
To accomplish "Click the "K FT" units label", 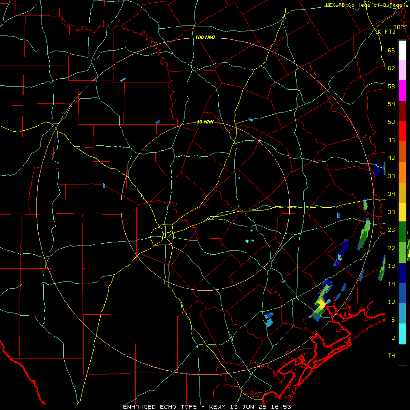I will [385, 31].
